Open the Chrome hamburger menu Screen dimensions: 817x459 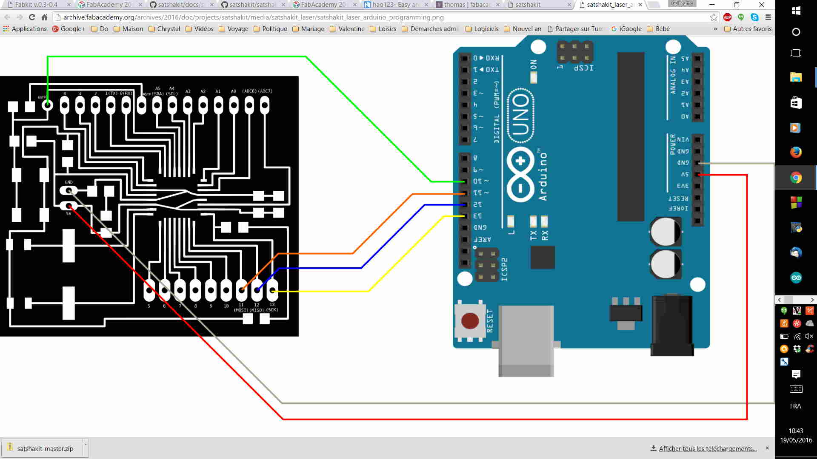tap(768, 17)
